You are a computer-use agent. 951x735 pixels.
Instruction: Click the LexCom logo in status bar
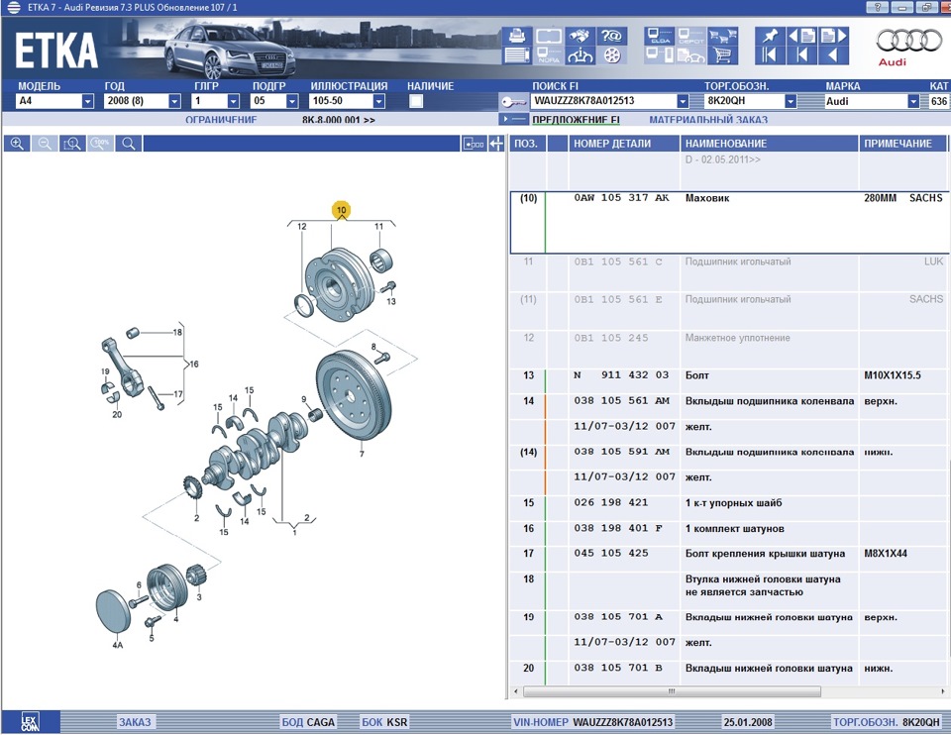(31, 722)
